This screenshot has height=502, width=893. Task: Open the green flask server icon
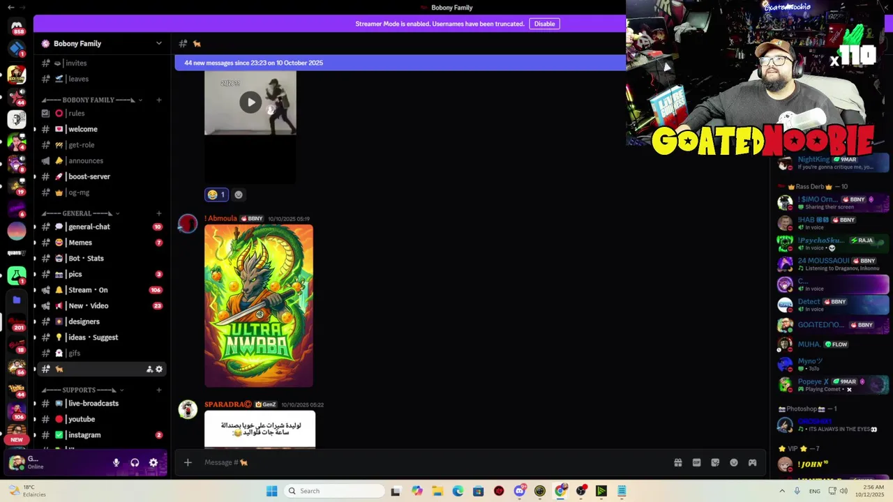[17, 276]
